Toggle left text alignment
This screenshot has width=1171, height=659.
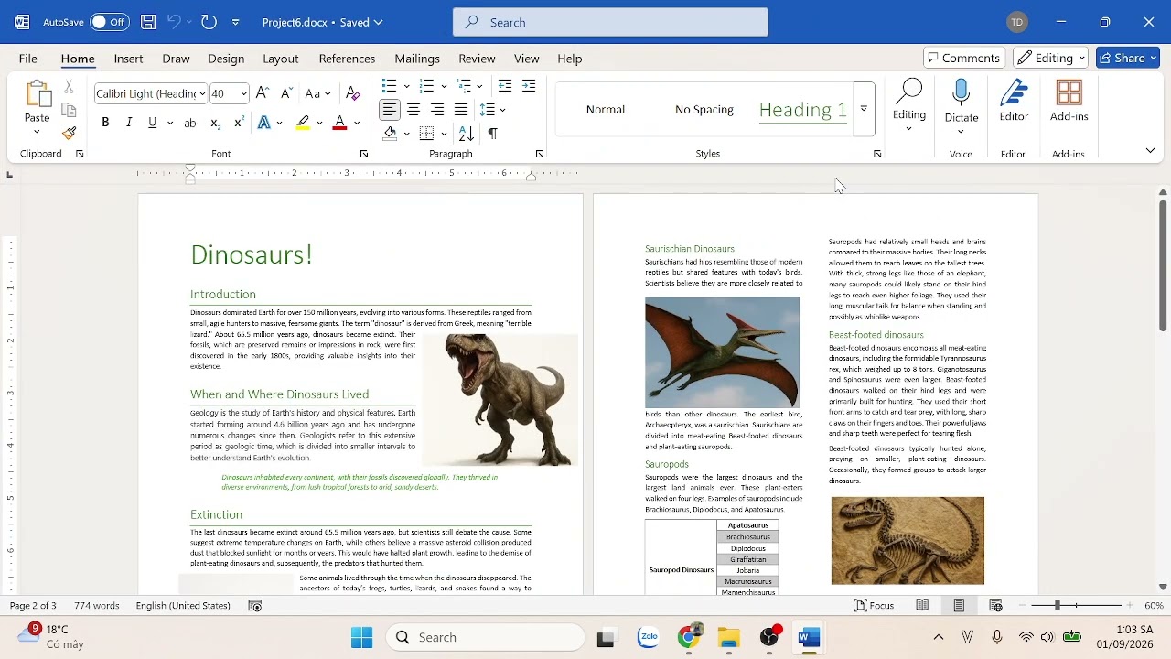[x=390, y=110]
